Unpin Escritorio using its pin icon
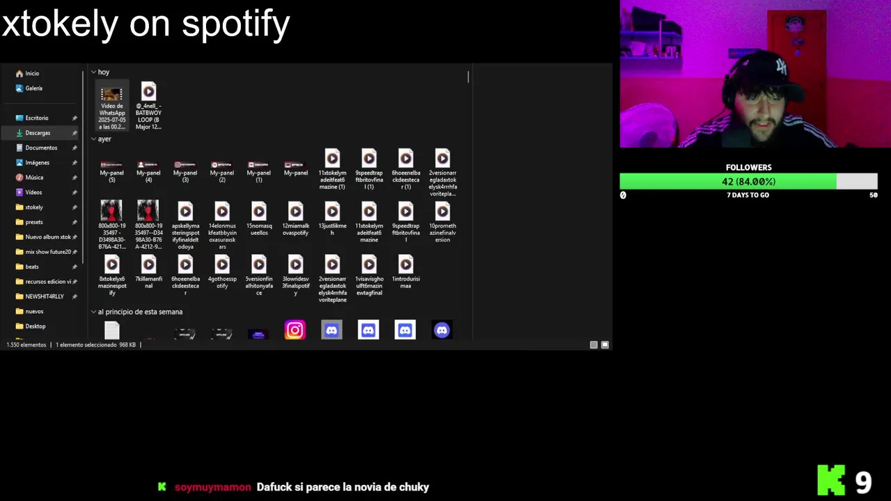Image resolution: width=891 pixels, height=501 pixels. [x=74, y=118]
